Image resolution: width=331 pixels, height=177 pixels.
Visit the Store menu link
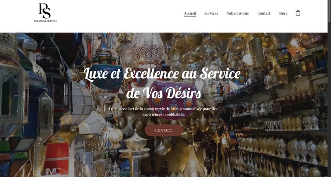click(x=283, y=13)
